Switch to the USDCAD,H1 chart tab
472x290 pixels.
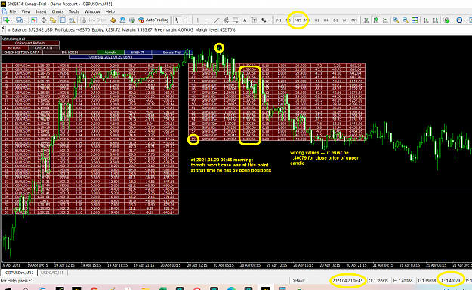52,273
